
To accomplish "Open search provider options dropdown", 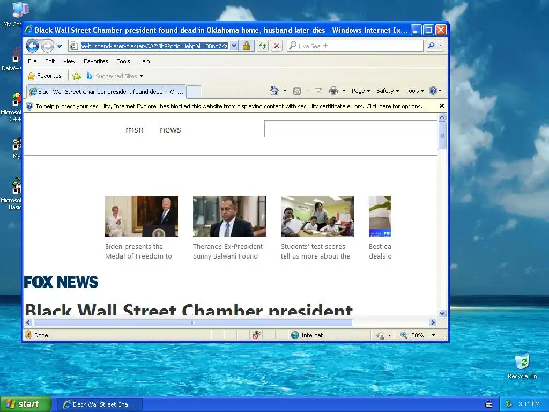I will [441, 46].
